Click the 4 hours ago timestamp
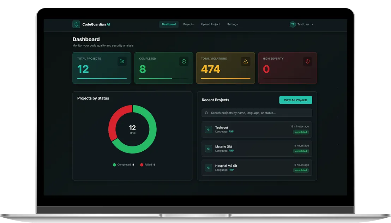 tap(301, 146)
